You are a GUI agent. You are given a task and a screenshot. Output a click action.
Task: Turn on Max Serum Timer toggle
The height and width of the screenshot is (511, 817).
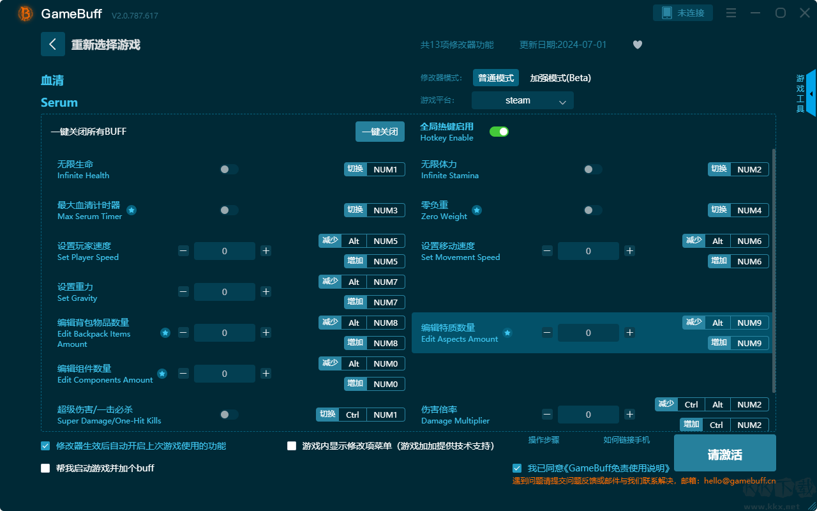pos(229,210)
